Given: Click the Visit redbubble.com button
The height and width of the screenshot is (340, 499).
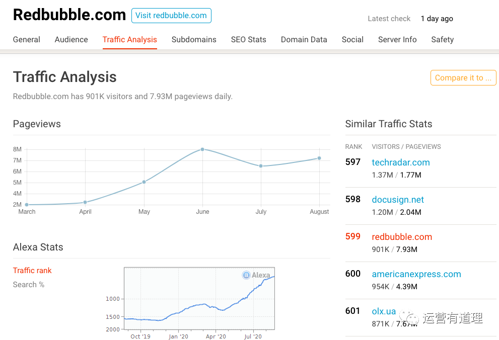Looking at the screenshot, I should 171,16.
